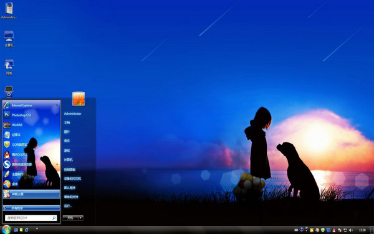Open Help and Support (帮助和支持)
The width and height of the screenshot is (374, 234).
click(x=71, y=197)
